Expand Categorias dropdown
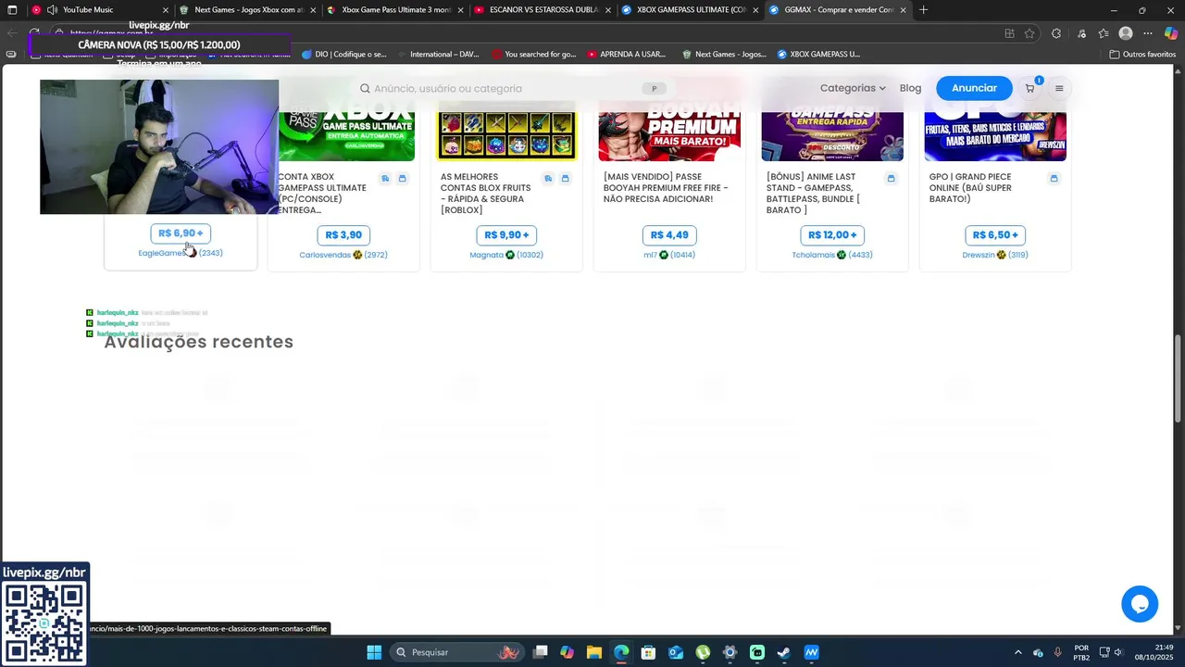The height and width of the screenshot is (667, 1185). [x=853, y=88]
